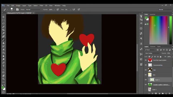
Task: Select the Dodge tool
Action: click(x=4, y=59)
